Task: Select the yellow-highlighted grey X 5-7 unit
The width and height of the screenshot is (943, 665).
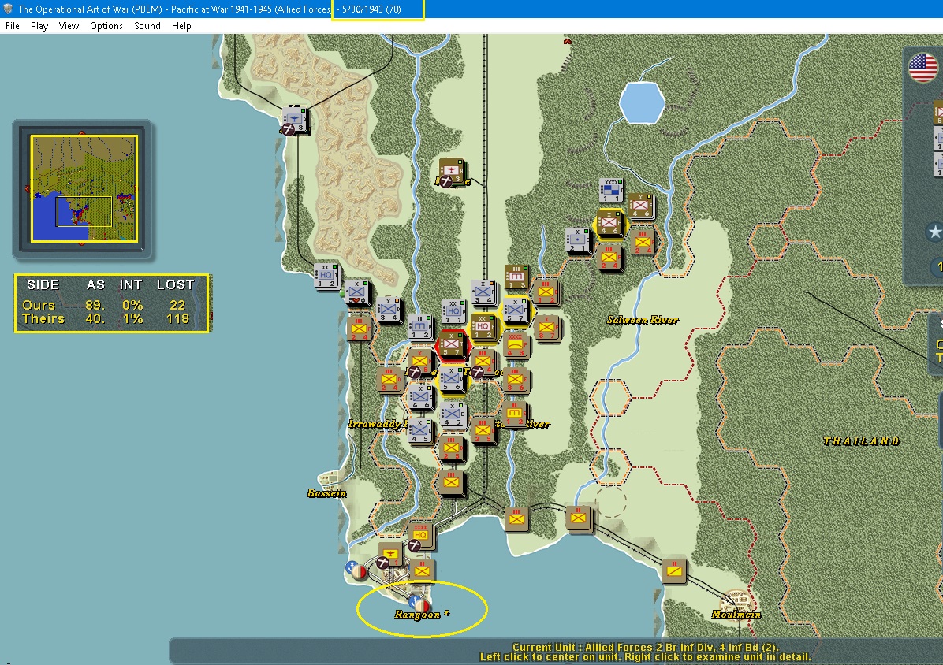Action: pyautogui.click(x=516, y=310)
